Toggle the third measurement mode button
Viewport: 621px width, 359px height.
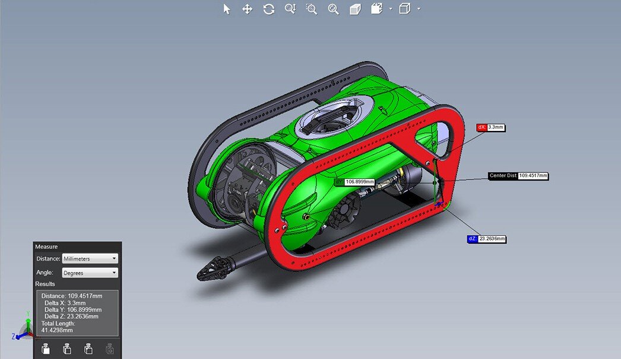click(x=88, y=349)
